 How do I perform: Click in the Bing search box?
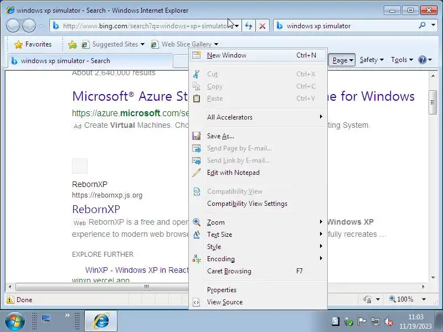point(351,26)
